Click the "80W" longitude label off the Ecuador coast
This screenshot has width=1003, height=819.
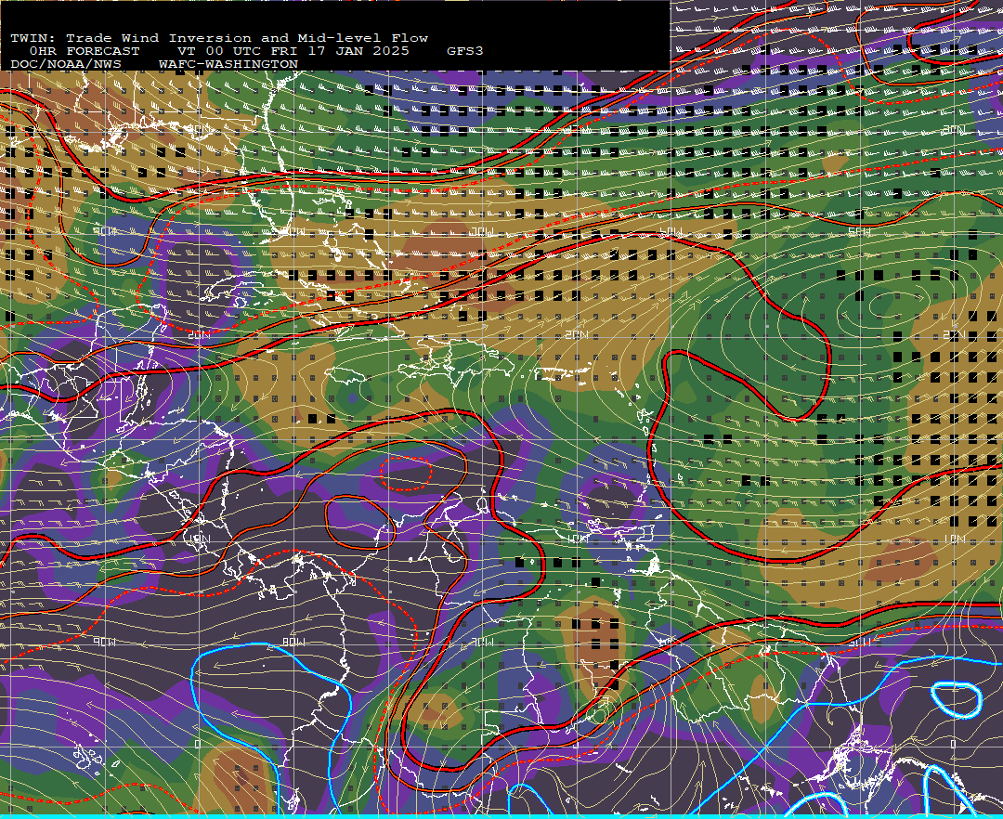(293, 642)
